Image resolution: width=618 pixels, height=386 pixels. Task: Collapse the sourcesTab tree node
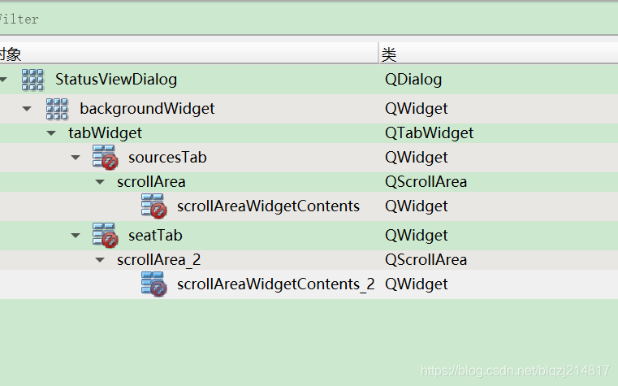(x=76, y=158)
